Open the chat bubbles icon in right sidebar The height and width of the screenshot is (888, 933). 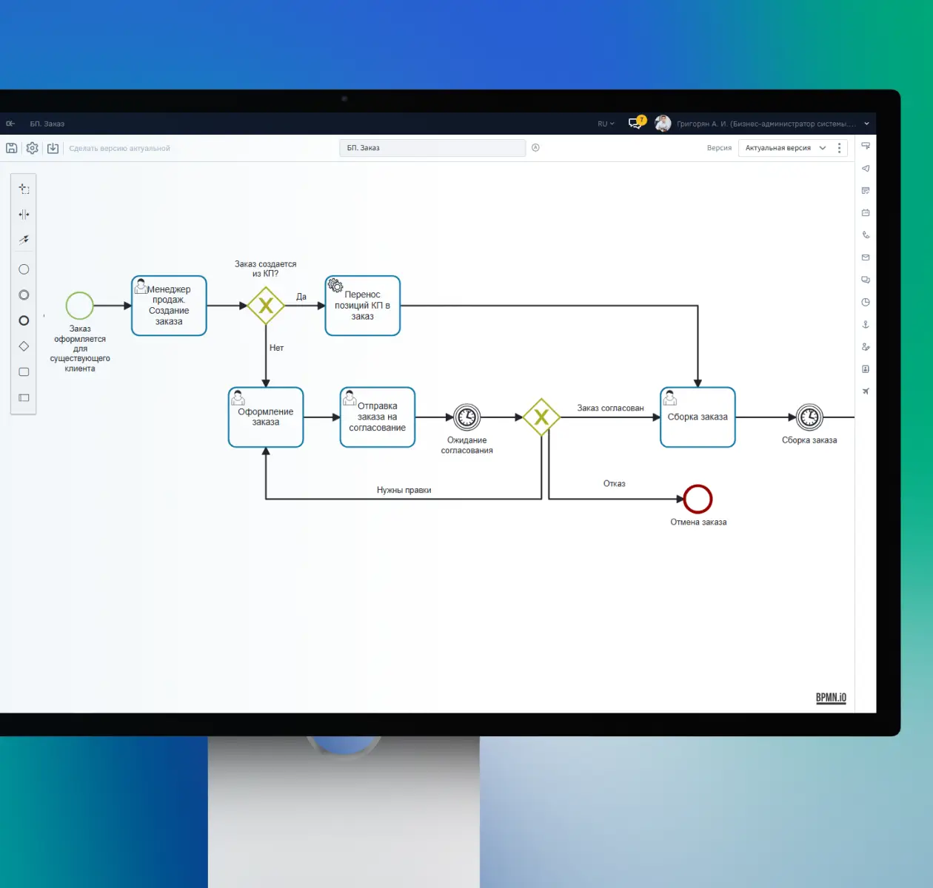(x=866, y=280)
